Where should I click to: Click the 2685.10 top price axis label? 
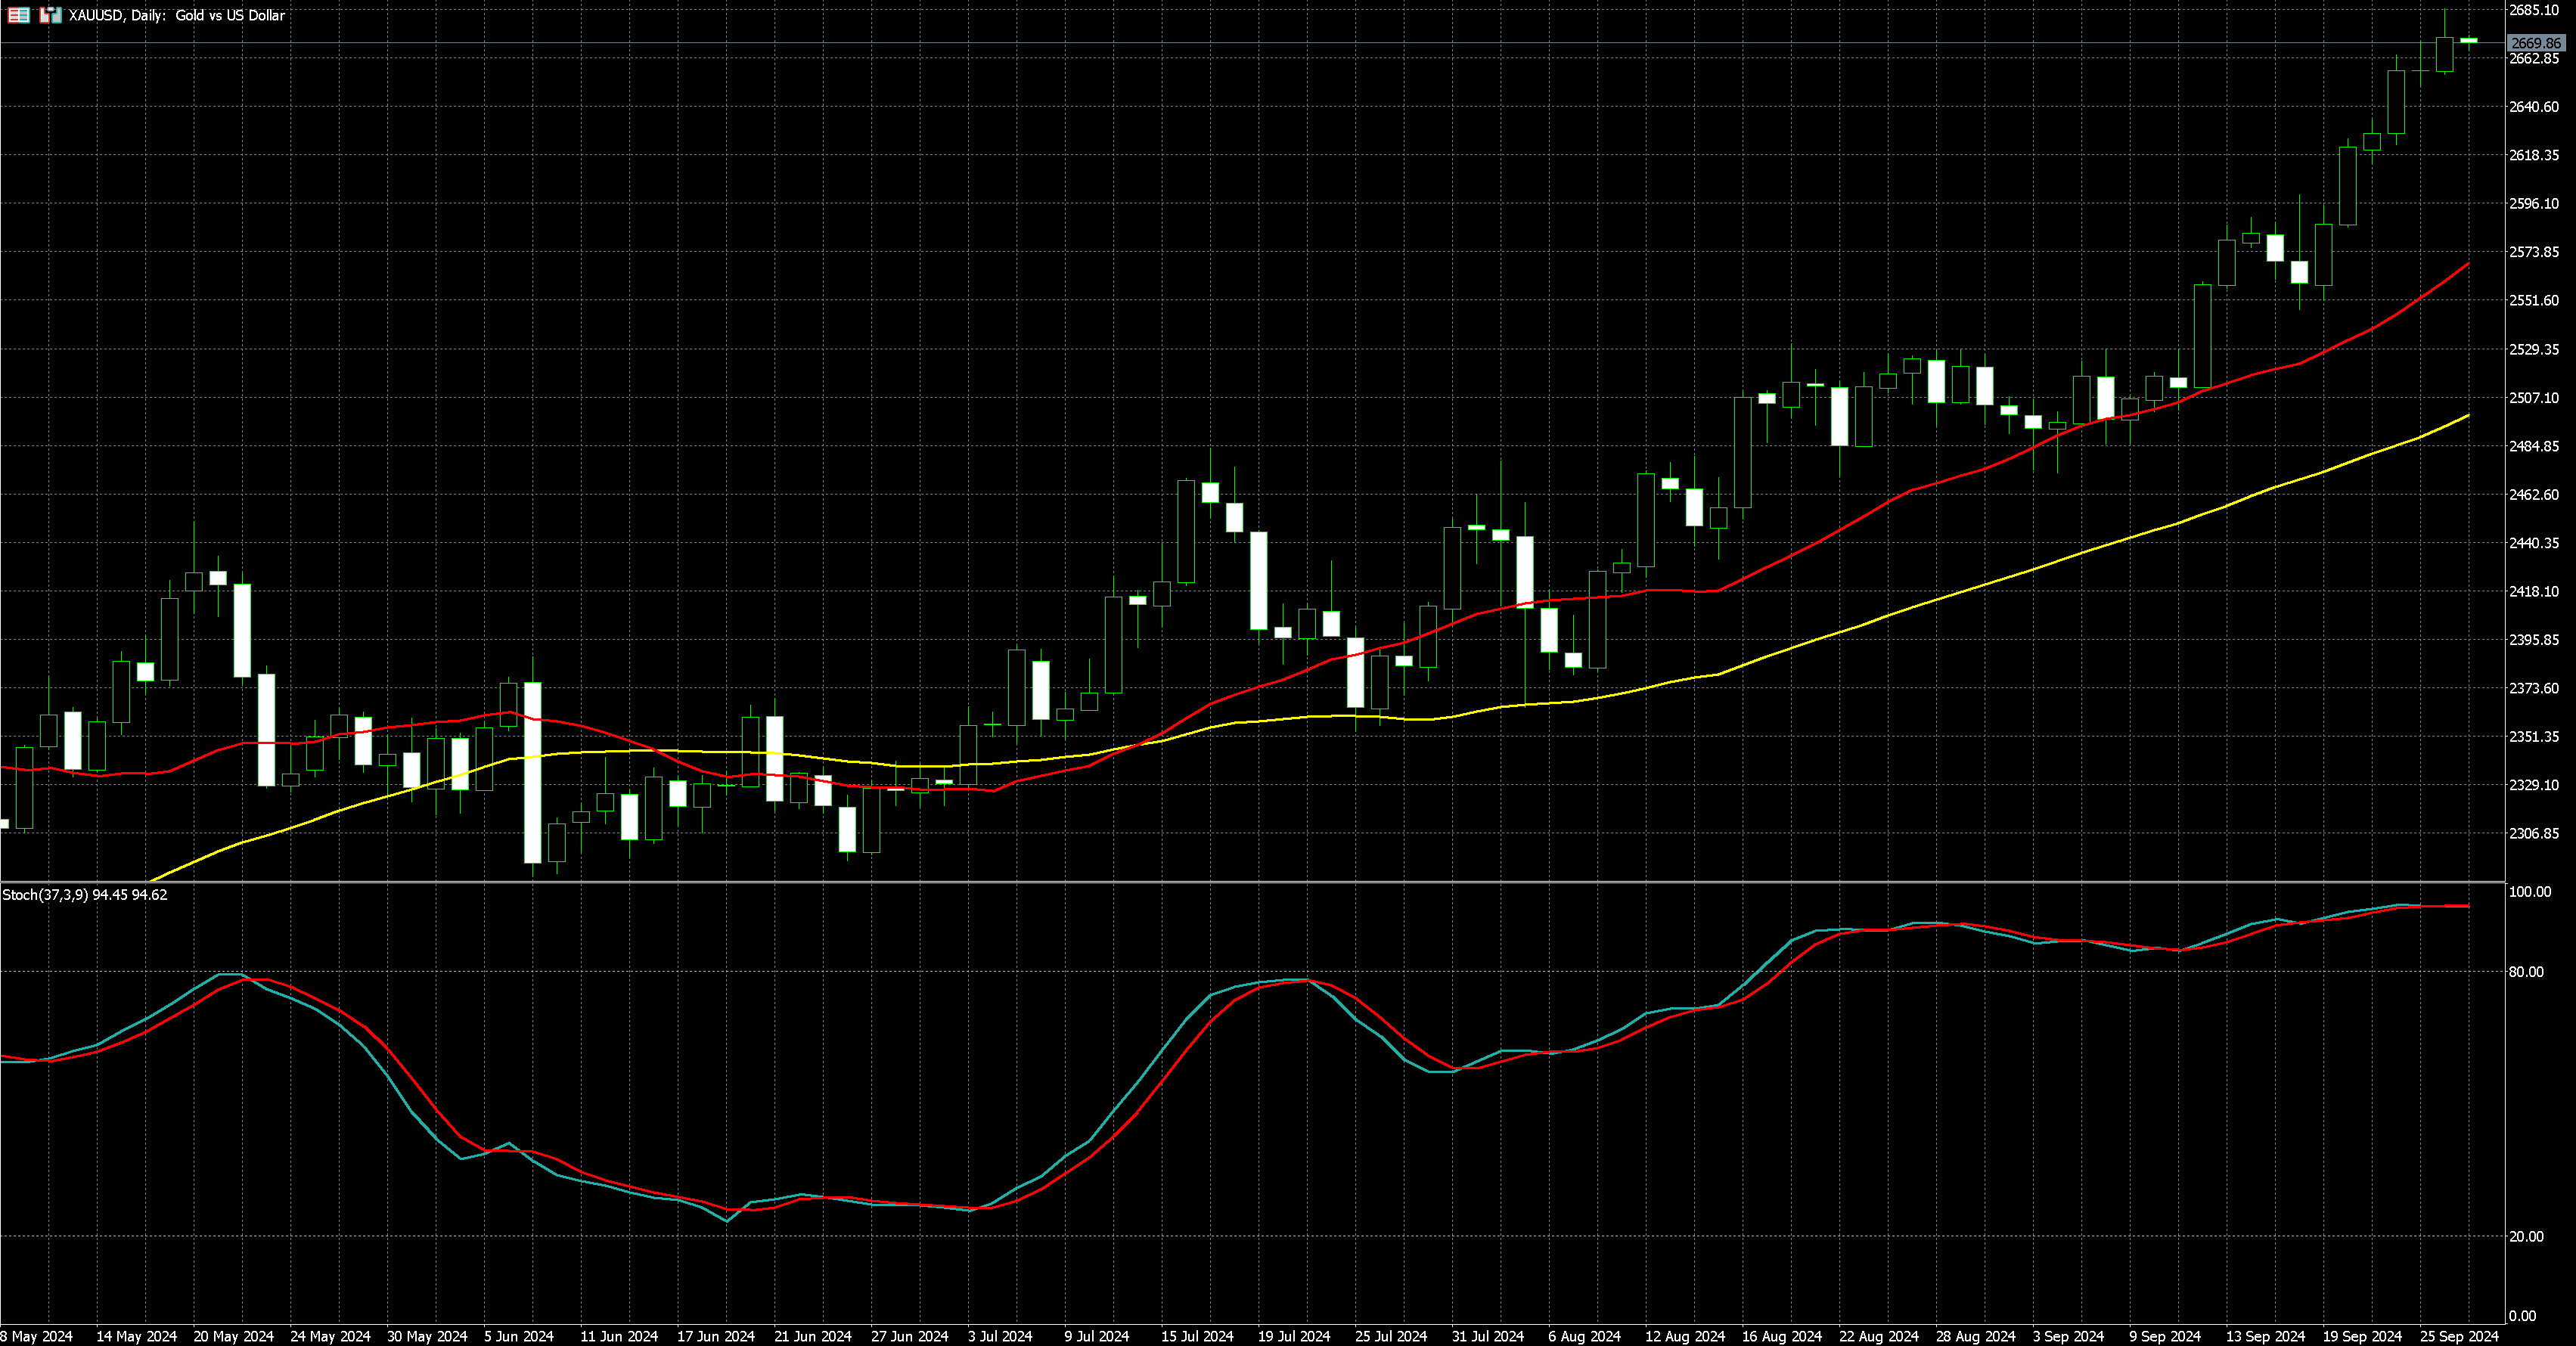pos(2534,10)
